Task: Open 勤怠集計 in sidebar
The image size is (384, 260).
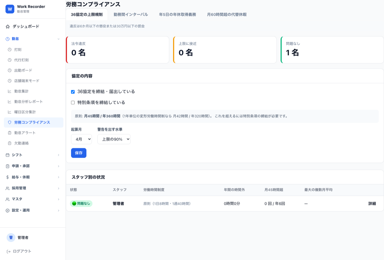Action: click(x=33, y=91)
